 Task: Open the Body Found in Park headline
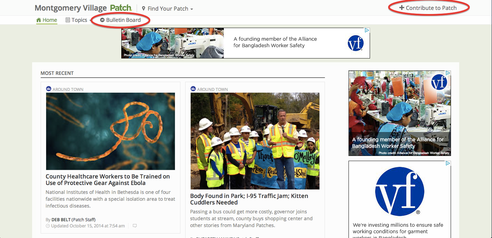pos(249,199)
